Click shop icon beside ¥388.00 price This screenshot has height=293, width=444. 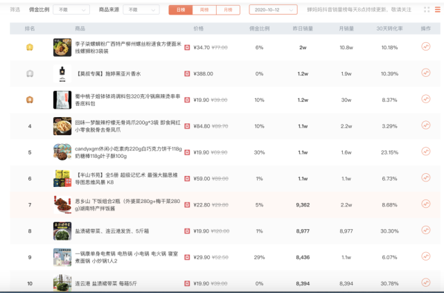[187, 73]
